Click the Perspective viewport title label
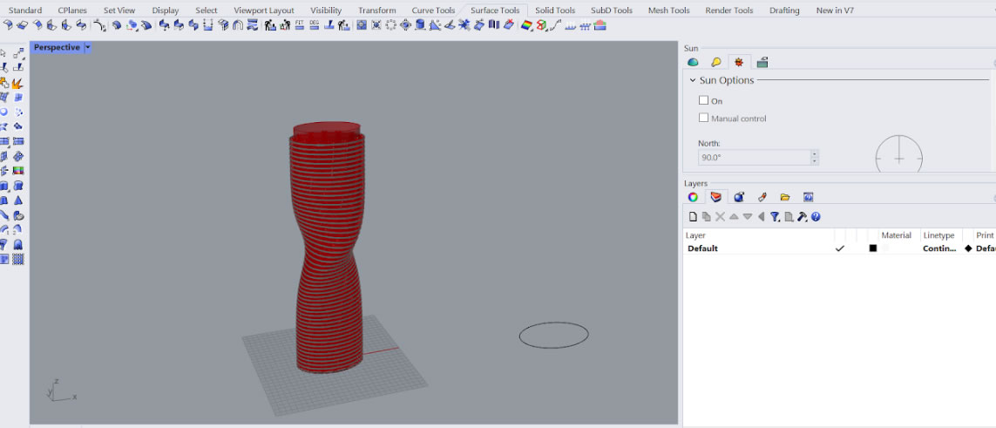This screenshot has height=428, width=996. [57, 48]
